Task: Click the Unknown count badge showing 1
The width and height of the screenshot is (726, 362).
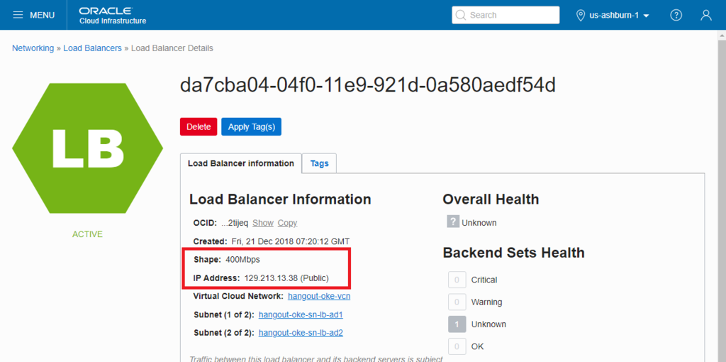Action: [x=457, y=324]
